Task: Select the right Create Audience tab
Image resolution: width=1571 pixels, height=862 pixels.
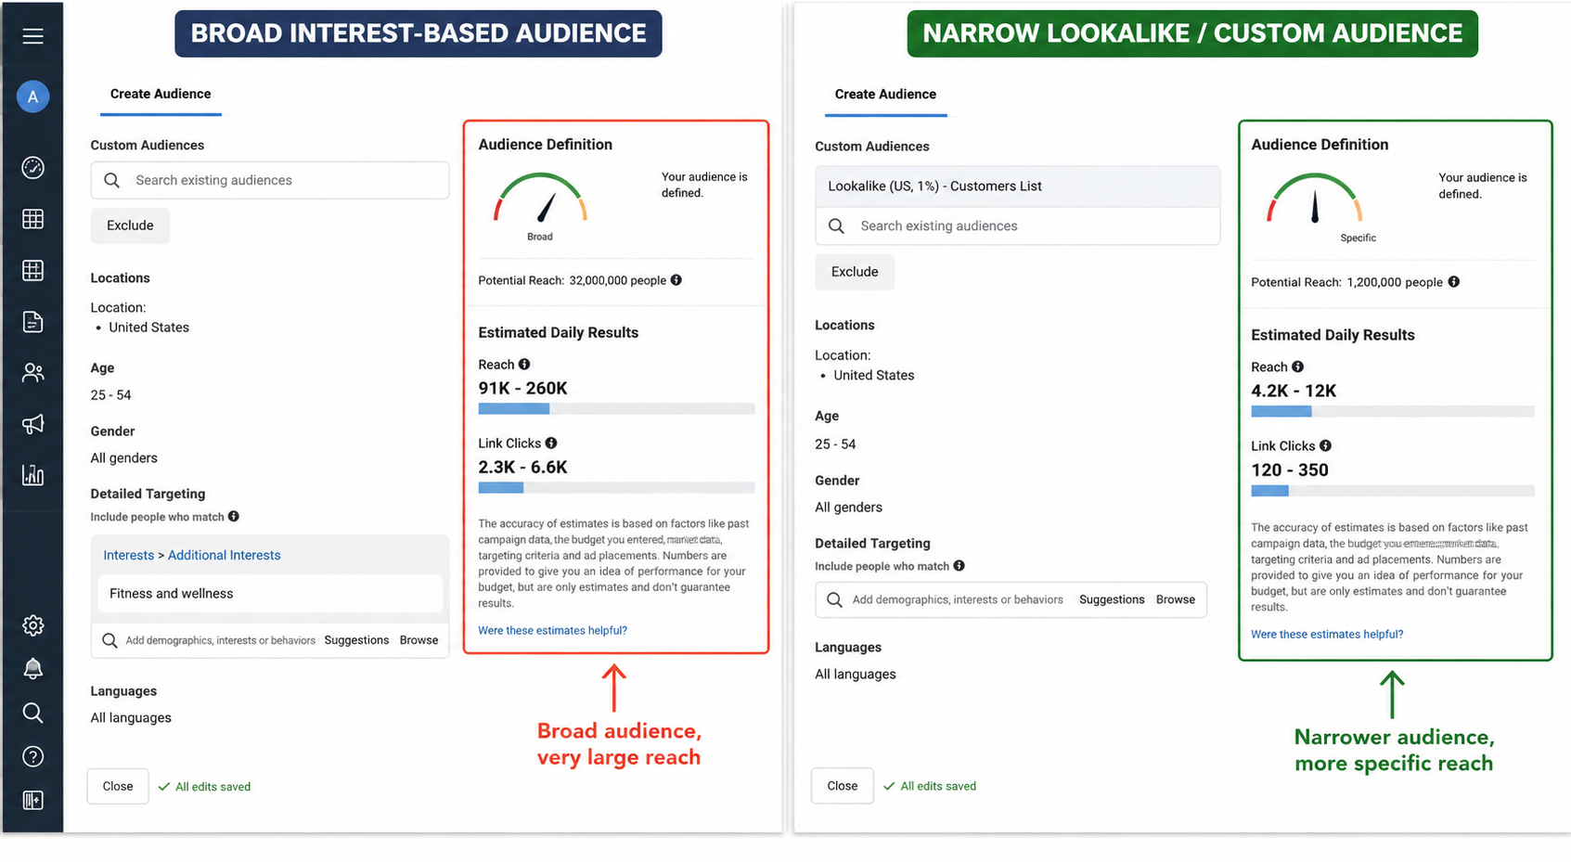Action: (885, 95)
